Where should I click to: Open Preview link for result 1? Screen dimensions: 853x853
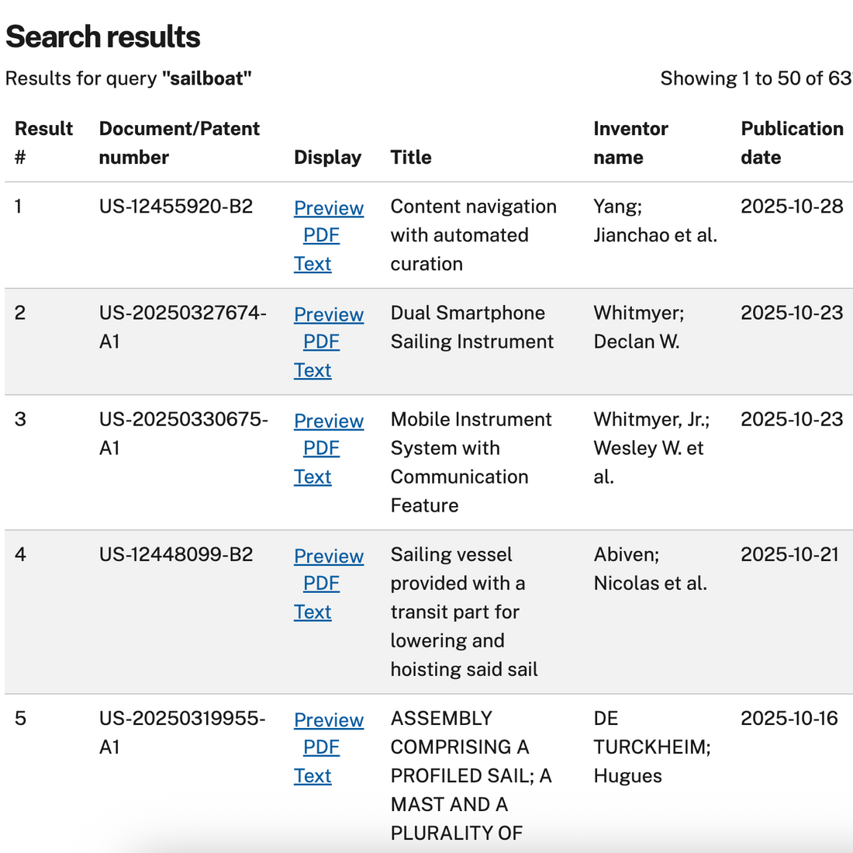pos(328,208)
